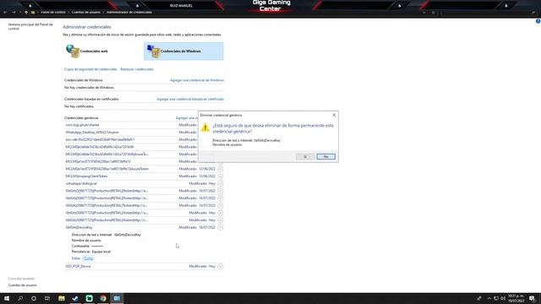This screenshot has width=541, height=304.
Task: Show hidden system tray icons
Action: (x=489, y=298)
